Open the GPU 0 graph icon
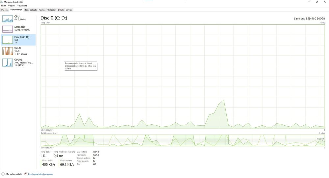The width and height of the screenshot is (329, 178). pos(8,63)
